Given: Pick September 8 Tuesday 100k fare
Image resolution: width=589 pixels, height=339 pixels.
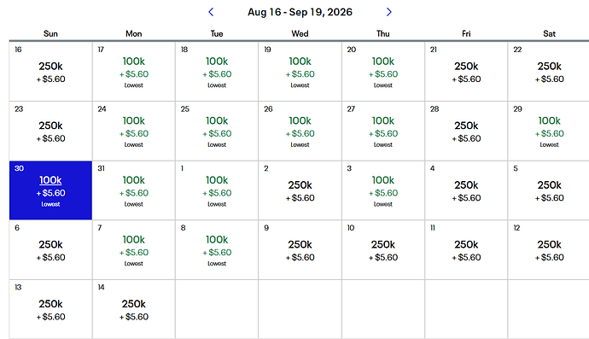Looking at the screenshot, I should click(217, 249).
